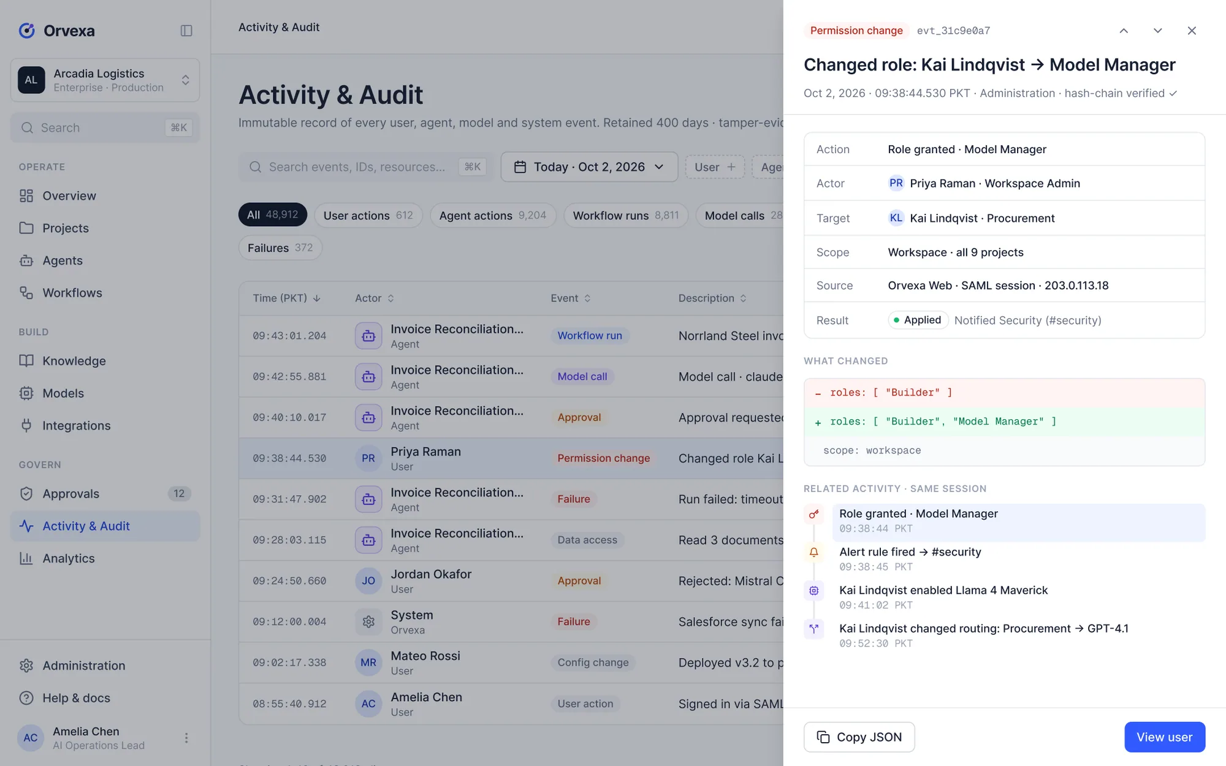Image resolution: width=1226 pixels, height=766 pixels.
Task: Sort by the Event column
Action: point(571,298)
